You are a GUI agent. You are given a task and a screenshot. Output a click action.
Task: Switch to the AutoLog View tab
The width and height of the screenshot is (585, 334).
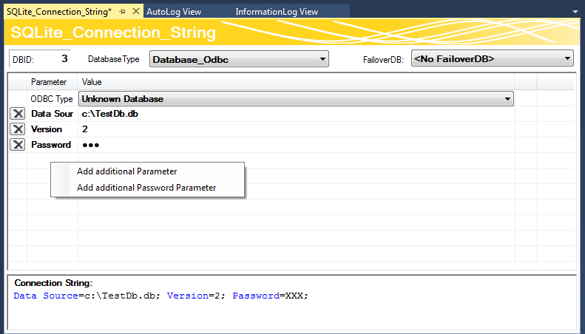[x=174, y=12]
